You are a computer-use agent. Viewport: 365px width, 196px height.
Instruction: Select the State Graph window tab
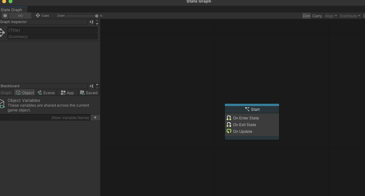coord(13,10)
